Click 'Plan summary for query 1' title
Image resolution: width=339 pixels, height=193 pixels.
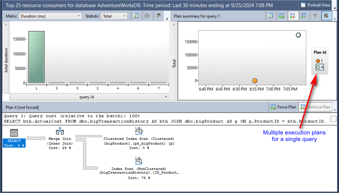tap(197, 16)
